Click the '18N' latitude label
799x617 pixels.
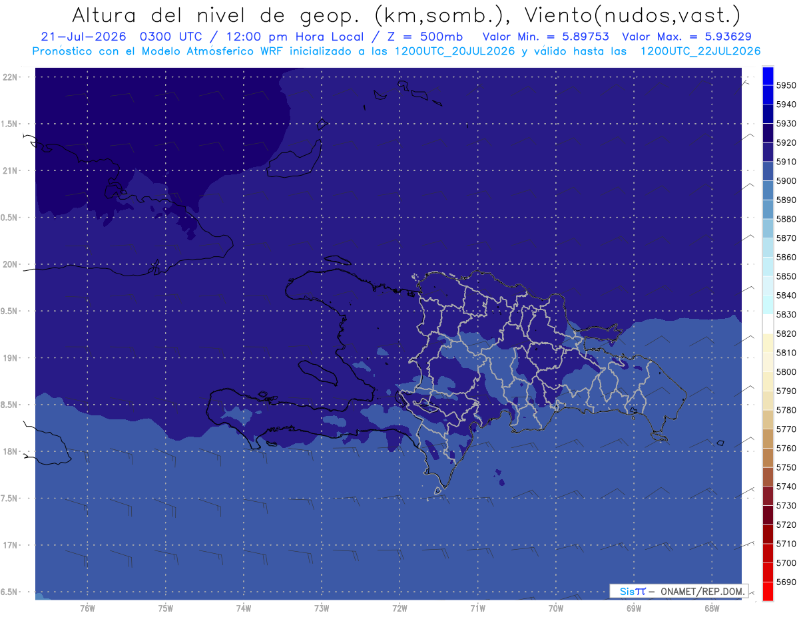pos(11,451)
